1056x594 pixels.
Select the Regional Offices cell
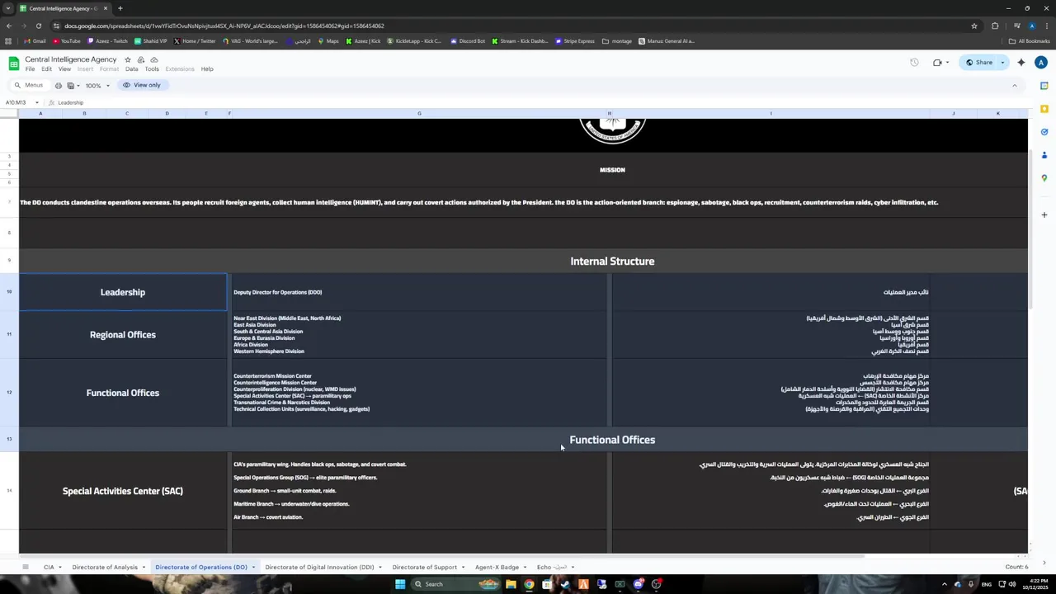pos(123,335)
